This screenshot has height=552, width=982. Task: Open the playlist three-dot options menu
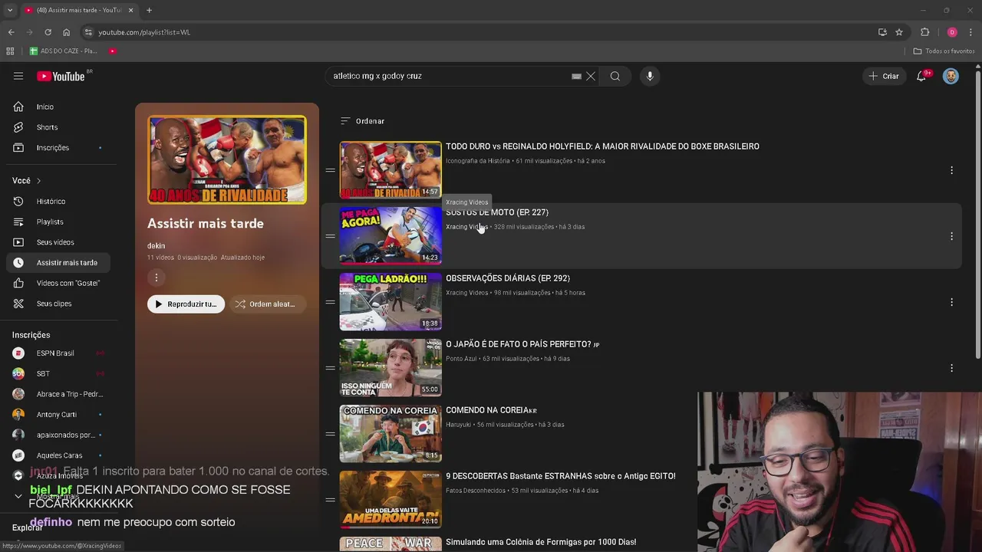156,278
